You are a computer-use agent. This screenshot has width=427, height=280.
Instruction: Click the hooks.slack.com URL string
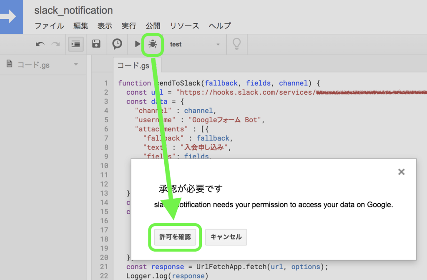301,92
